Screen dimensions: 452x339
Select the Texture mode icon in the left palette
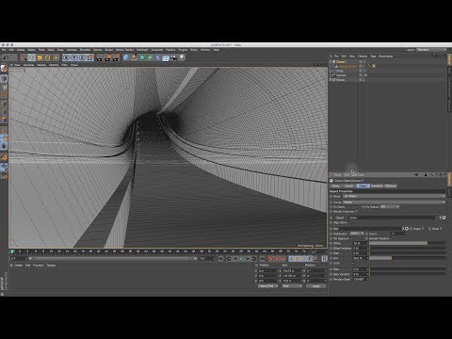tap(4, 87)
